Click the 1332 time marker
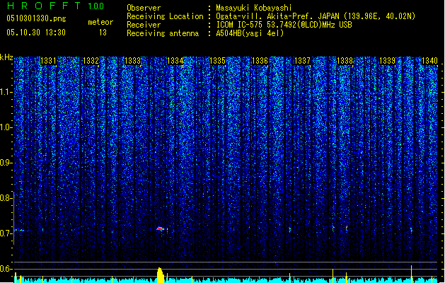 [91, 61]
